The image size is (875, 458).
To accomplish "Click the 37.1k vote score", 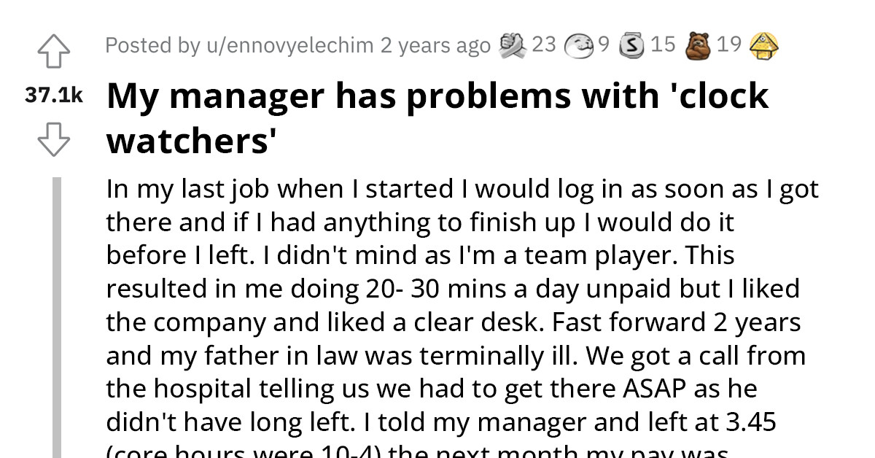I will click(x=54, y=94).
